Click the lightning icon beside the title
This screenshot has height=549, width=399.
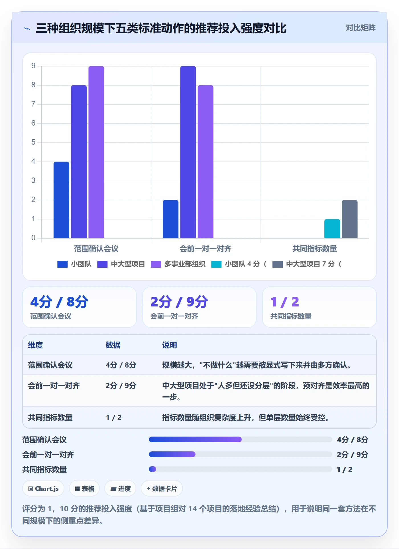(27, 29)
